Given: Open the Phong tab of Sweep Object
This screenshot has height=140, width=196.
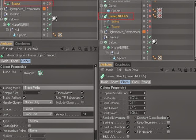Looking at the screenshot, I should tap(146, 82).
